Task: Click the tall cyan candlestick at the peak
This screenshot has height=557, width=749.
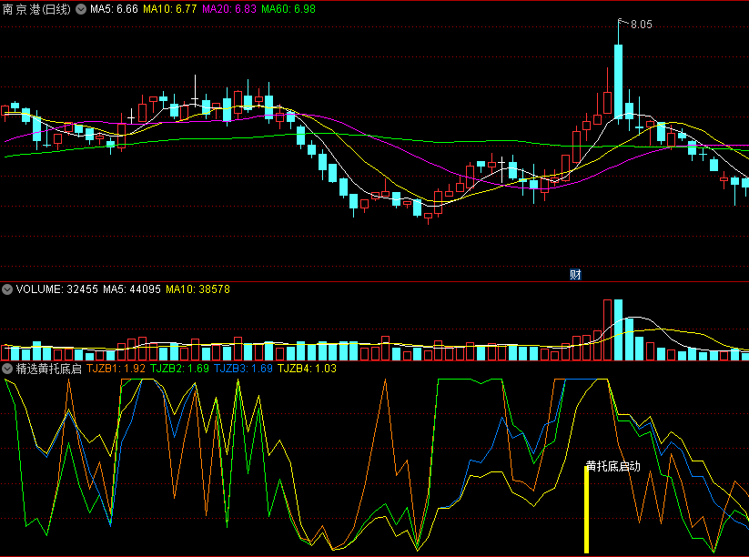Action: pos(618,81)
